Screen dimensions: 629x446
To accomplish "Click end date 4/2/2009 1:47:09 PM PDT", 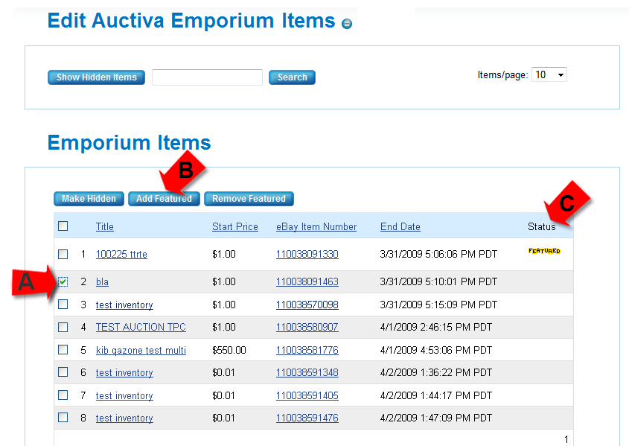I will point(436,418).
